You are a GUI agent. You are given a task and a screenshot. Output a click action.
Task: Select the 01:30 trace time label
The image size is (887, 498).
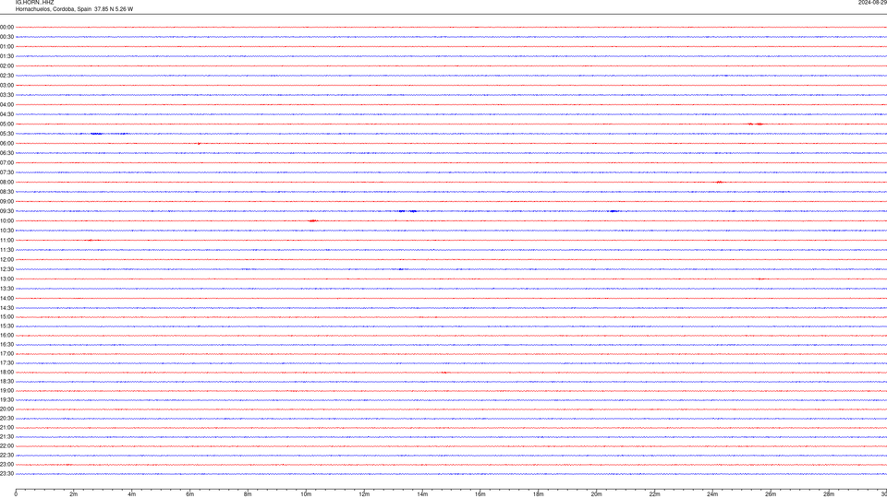pyautogui.click(x=6, y=56)
